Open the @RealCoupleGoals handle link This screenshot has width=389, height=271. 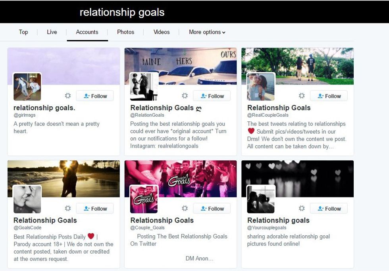tap(268, 115)
